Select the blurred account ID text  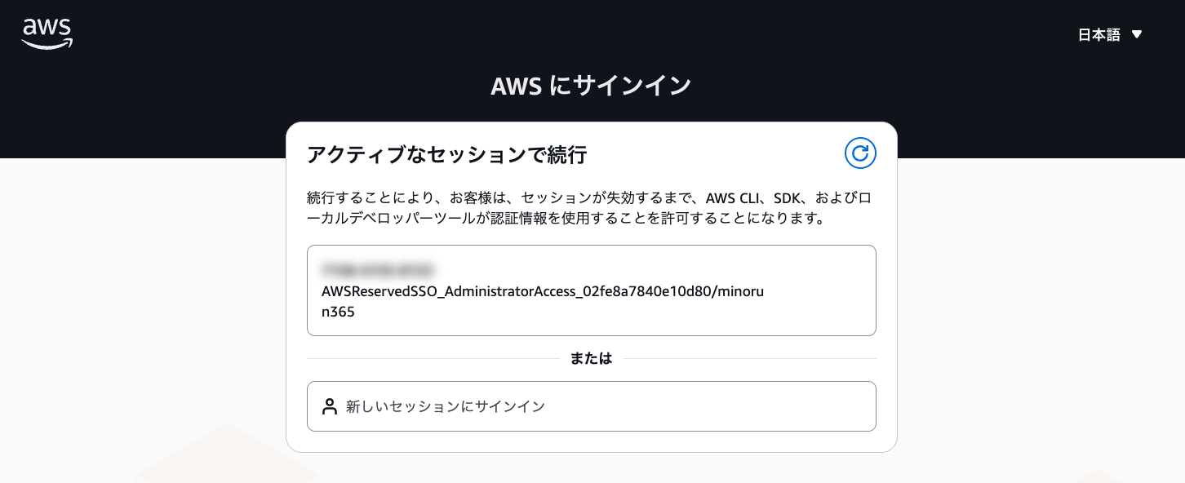[x=378, y=269]
